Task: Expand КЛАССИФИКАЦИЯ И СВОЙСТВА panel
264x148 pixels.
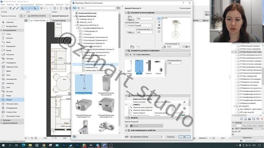Action: point(126,130)
